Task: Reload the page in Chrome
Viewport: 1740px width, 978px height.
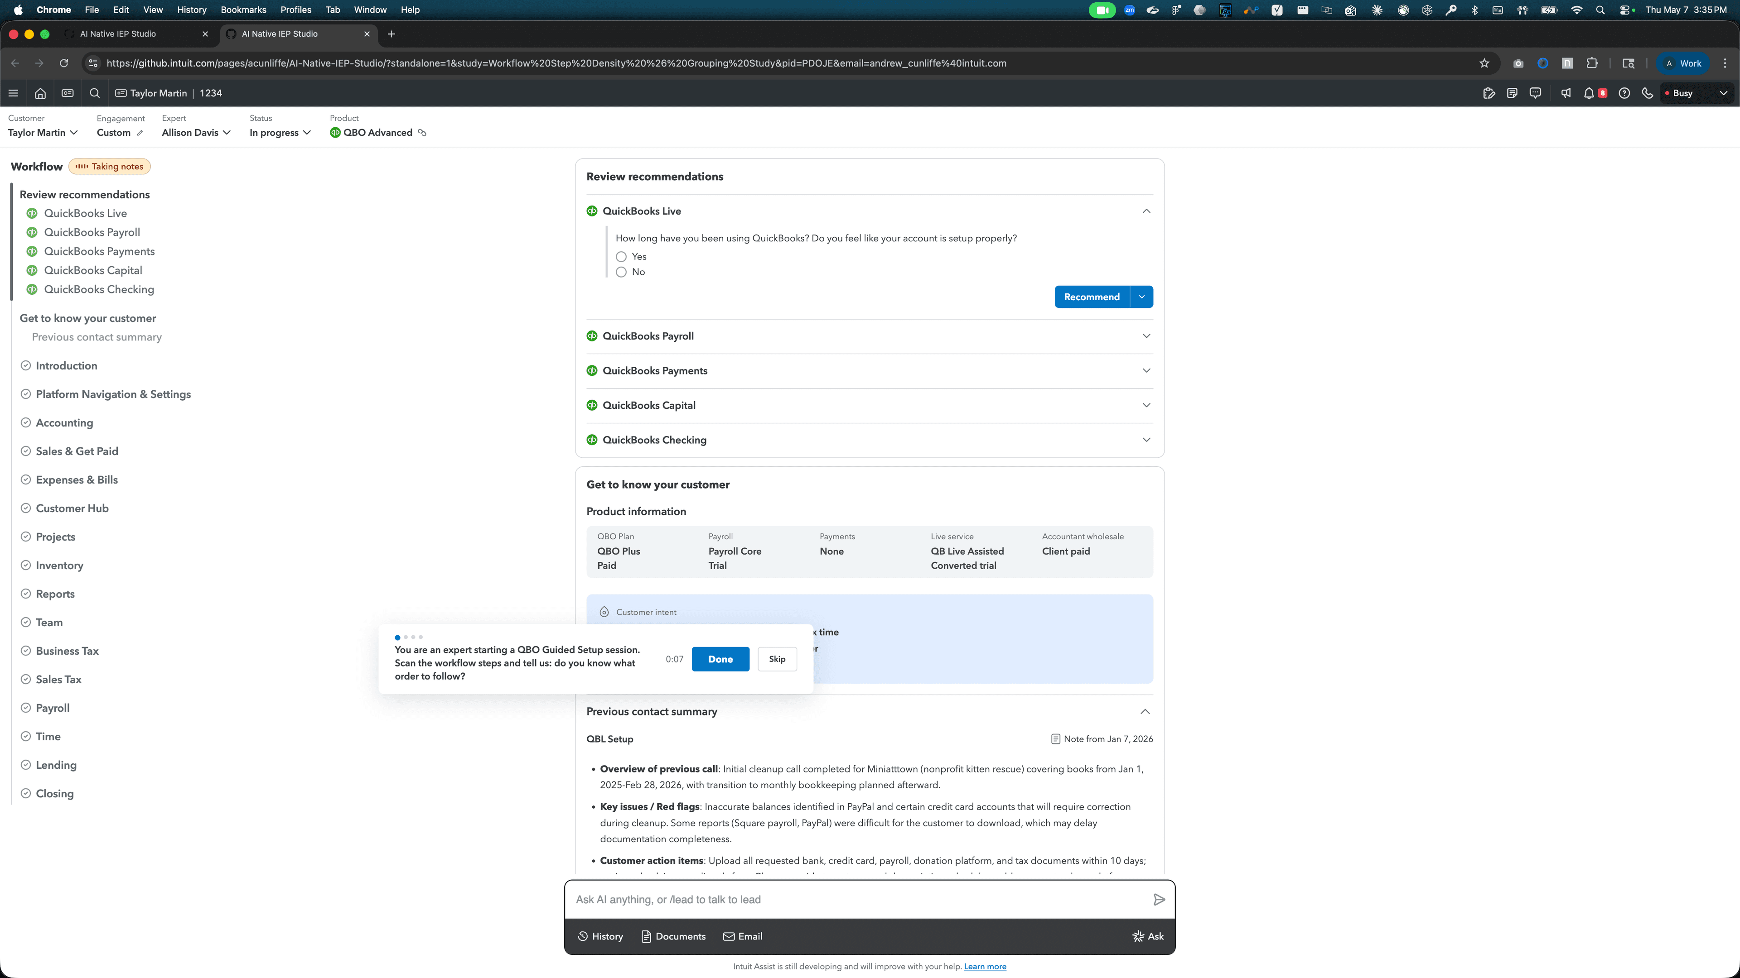Action: click(x=63, y=63)
